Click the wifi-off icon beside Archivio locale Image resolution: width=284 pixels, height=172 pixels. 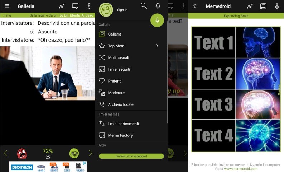point(102,104)
